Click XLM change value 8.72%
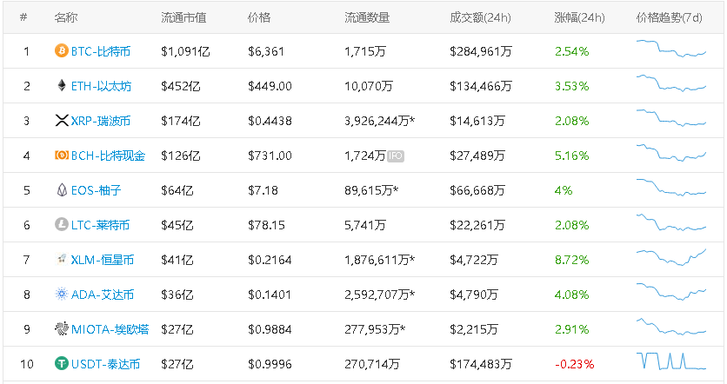Viewport: 727px width, 384px height. (571, 260)
